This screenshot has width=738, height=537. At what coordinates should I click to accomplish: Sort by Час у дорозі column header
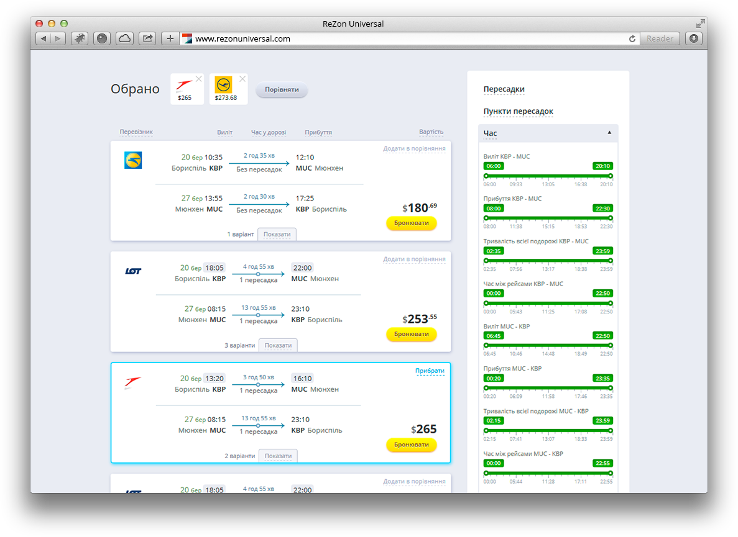pos(268,132)
